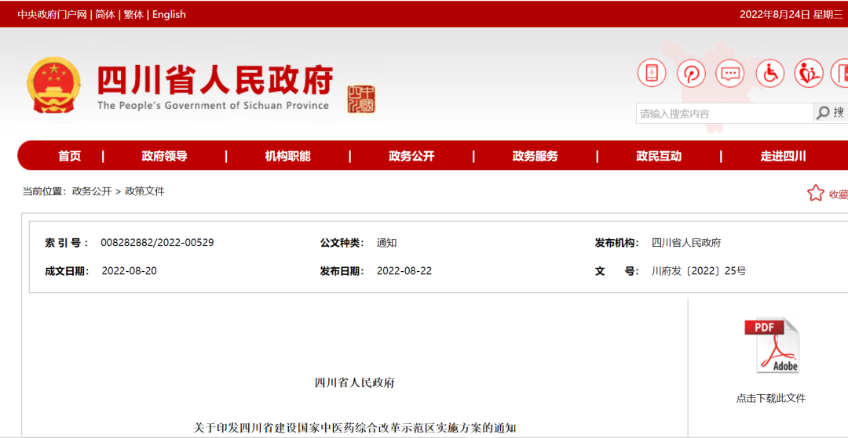
Task: Select document number 川府发〔2022〕25号
Action: click(x=699, y=271)
